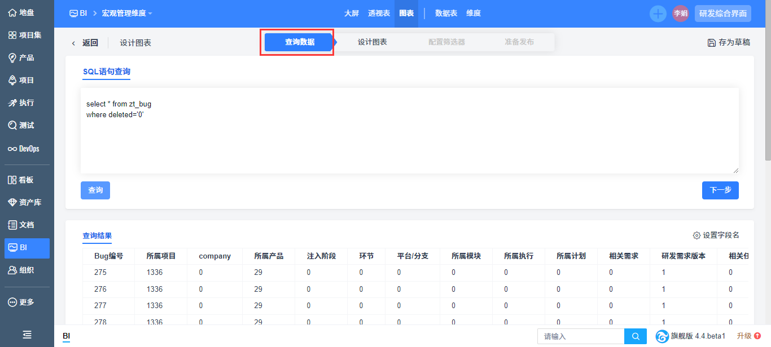Open the 看板 kanban section
Screen dimensions: 771x347
point(21,180)
